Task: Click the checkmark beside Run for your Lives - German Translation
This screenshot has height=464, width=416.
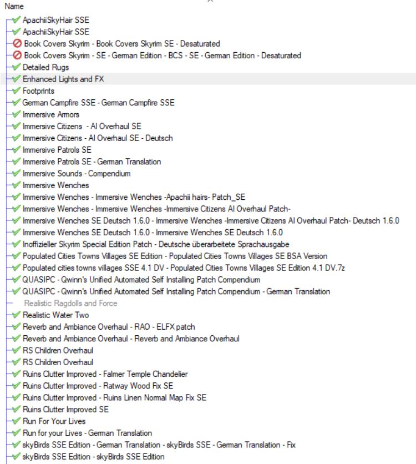Action: pos(17,433)
